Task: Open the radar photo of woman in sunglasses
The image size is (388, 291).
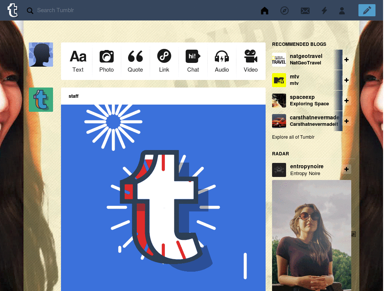Action: pyautogui.click(x=311, y=236)
